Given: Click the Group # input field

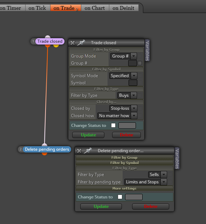Looking at the screenshot, I should pyautogui.click(x=133, y=63).
